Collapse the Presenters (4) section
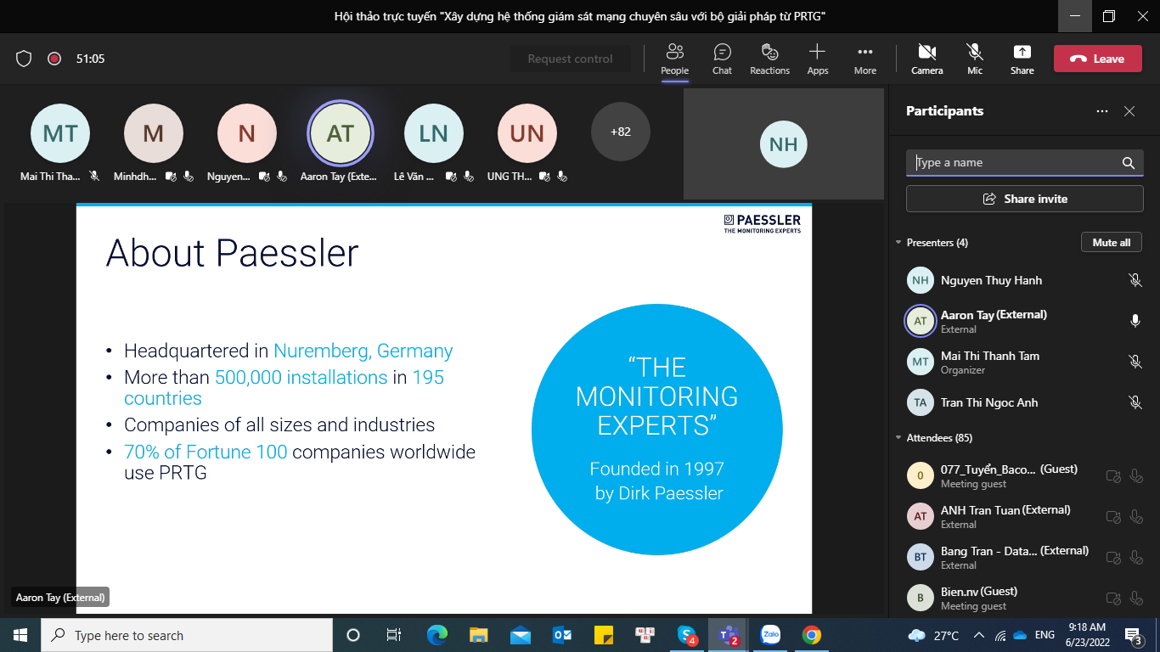This screenshot has height=652, width=1160. click(898, 243)
